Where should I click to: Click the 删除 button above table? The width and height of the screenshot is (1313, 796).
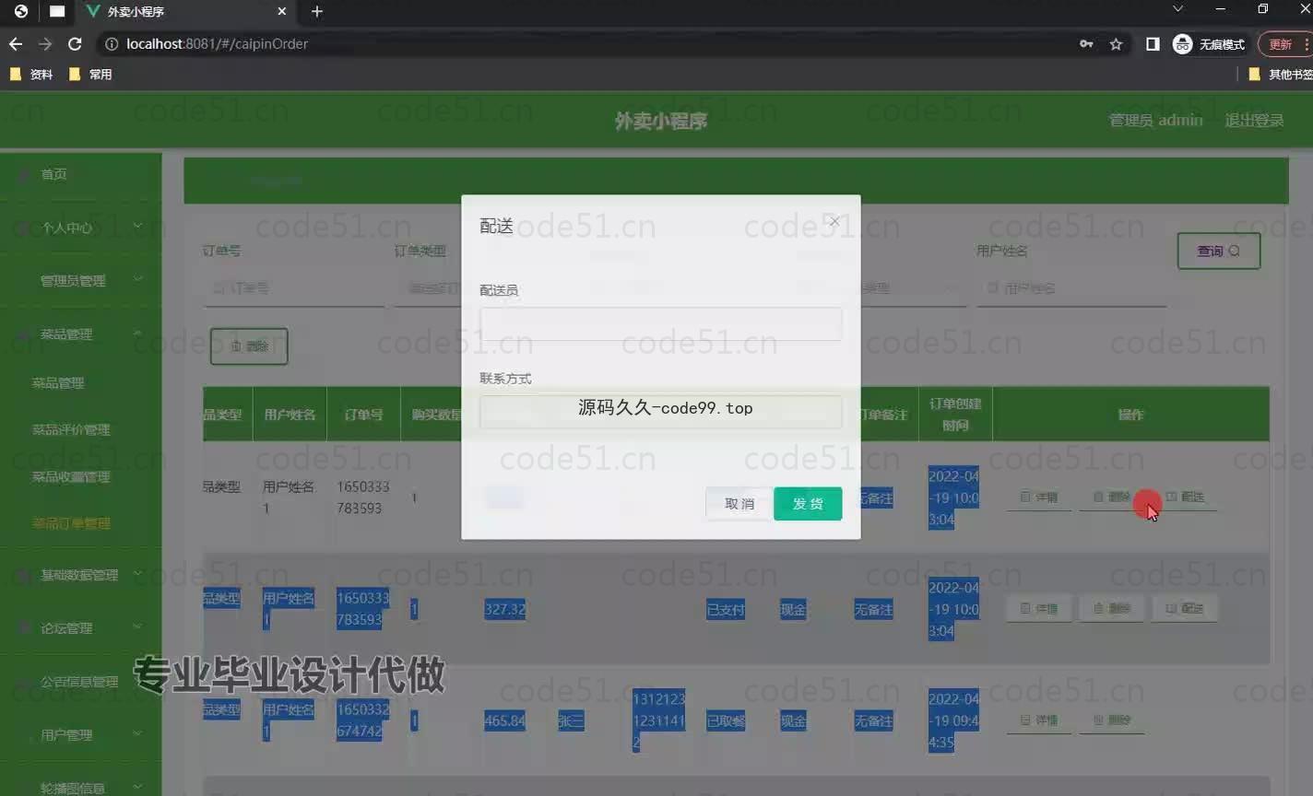click(x=249, y=346)
